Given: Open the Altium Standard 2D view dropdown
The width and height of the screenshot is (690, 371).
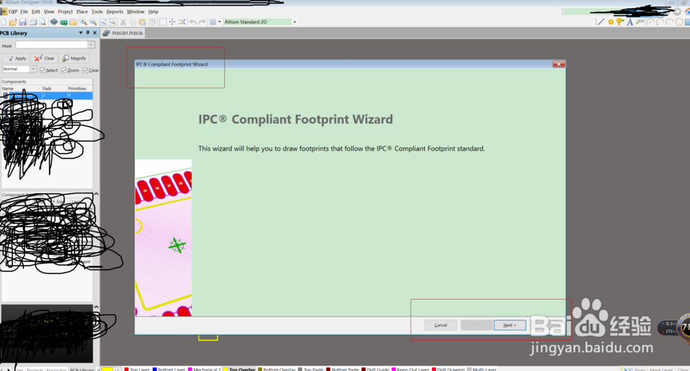Looking at the screenshot, I should (295, 22).
